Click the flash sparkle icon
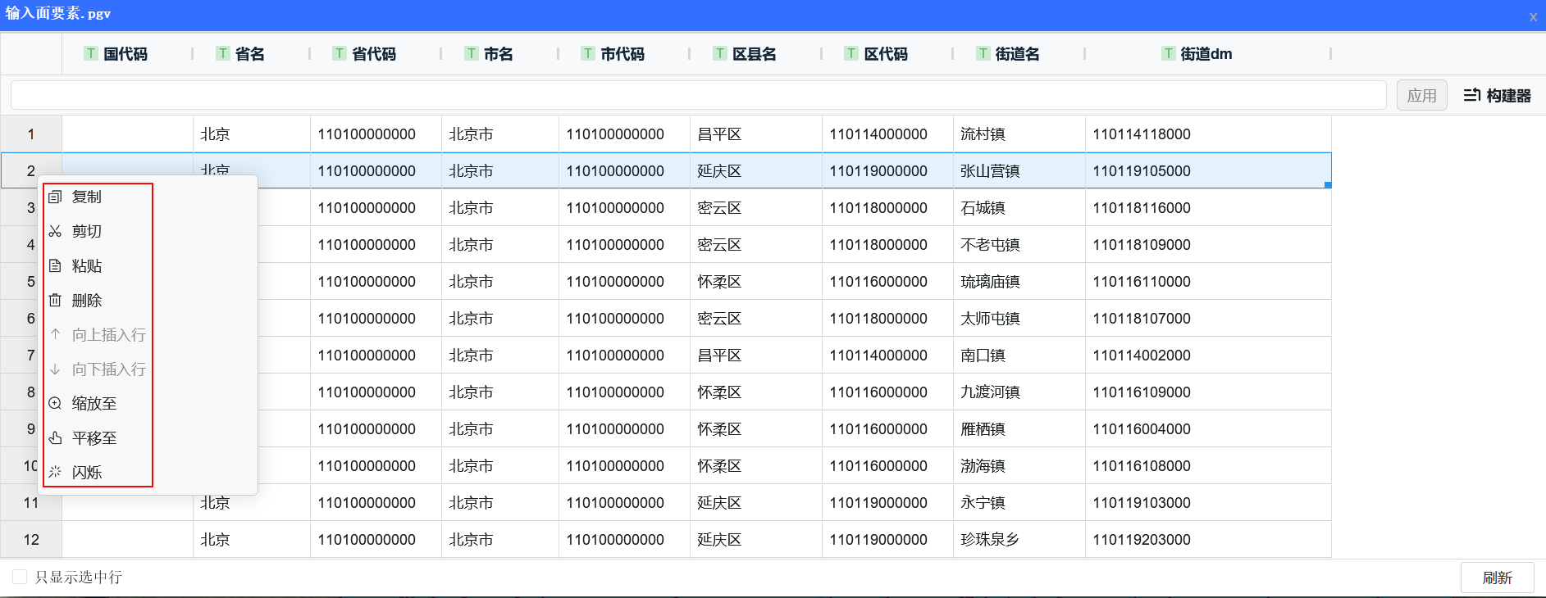 [55, 472]
